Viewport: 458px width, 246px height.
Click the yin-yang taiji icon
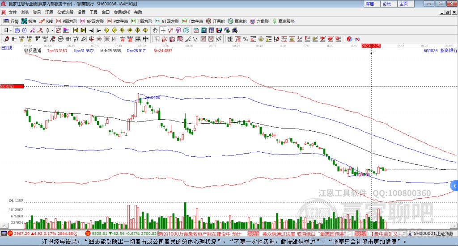349,39
